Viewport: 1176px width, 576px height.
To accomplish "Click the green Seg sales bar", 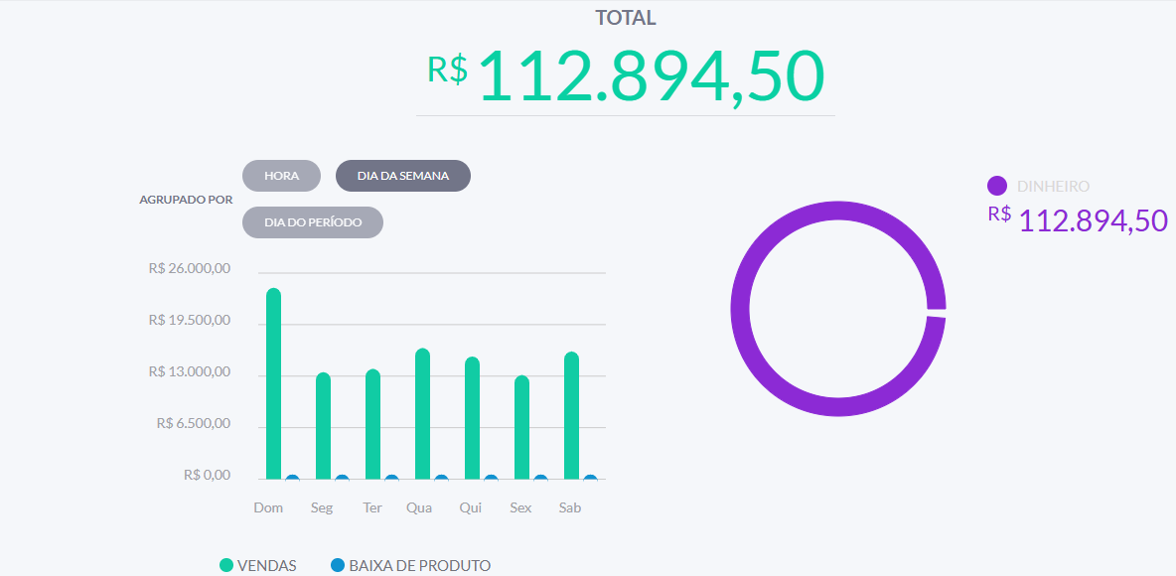I will (x=323, y=426).
